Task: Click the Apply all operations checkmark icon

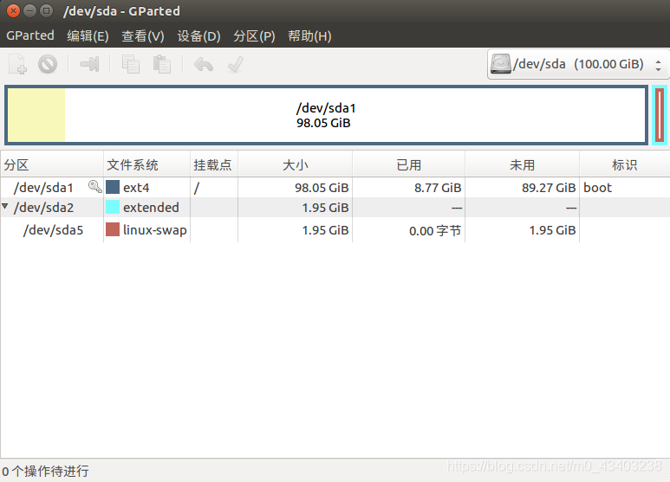Action: point(234,64)
